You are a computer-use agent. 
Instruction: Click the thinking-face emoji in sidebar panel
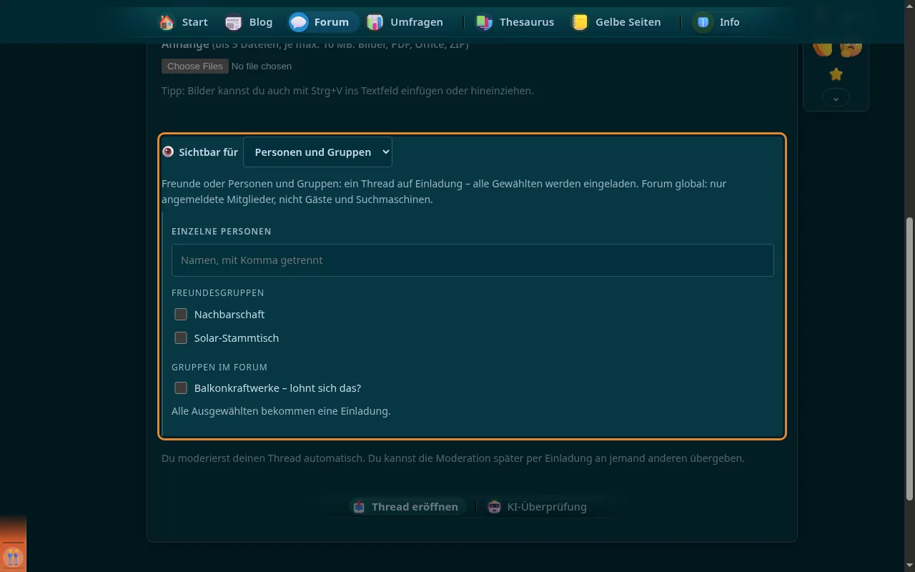(850, 49)
